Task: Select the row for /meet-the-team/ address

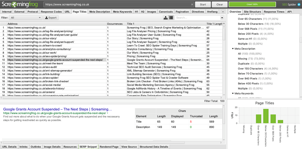Action: (x=111, y=63)
